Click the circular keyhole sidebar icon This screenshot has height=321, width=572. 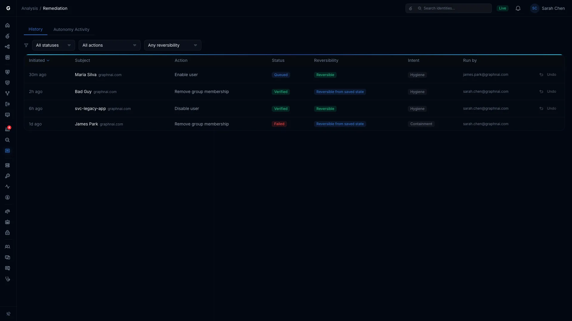pyautogui.click(x=7, y=197)
